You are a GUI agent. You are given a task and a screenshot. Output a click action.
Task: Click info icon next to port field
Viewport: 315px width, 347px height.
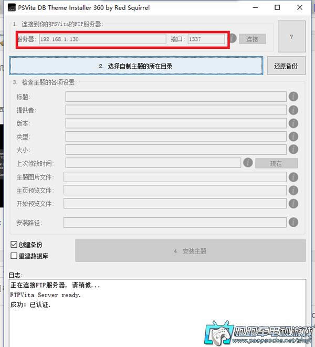click(x=232, y=39)
